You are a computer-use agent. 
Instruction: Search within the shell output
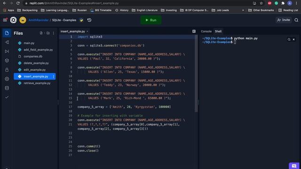(x=289, y=39)
